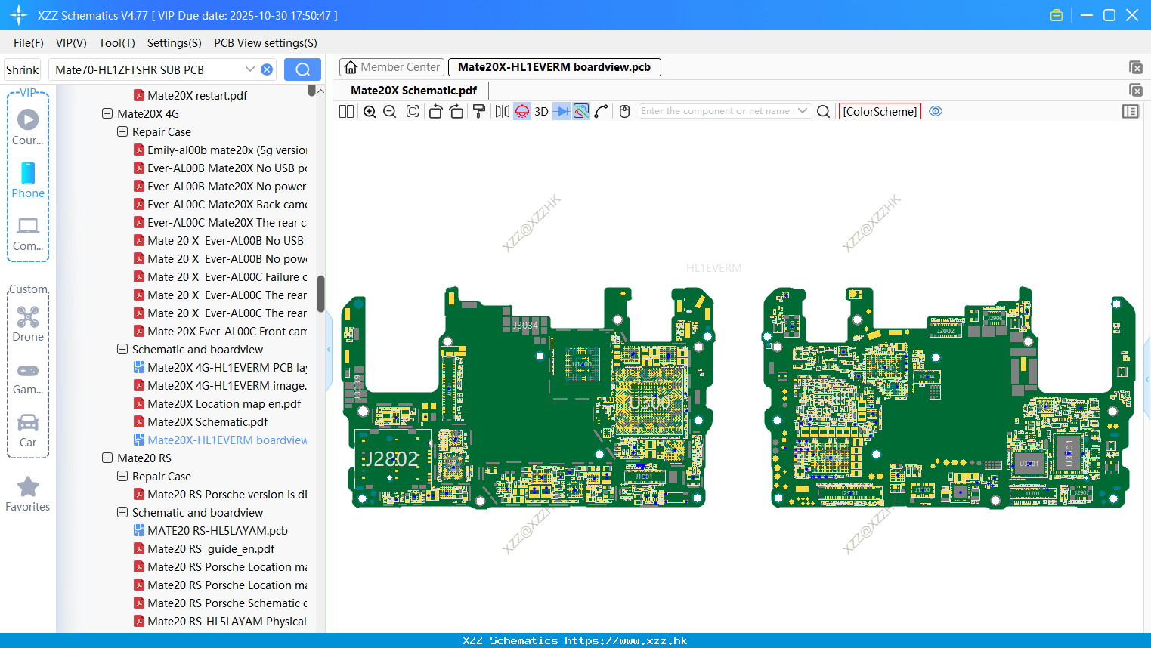Toggle split view layout icon
1151x648 pixels.
tap(346, 111)
